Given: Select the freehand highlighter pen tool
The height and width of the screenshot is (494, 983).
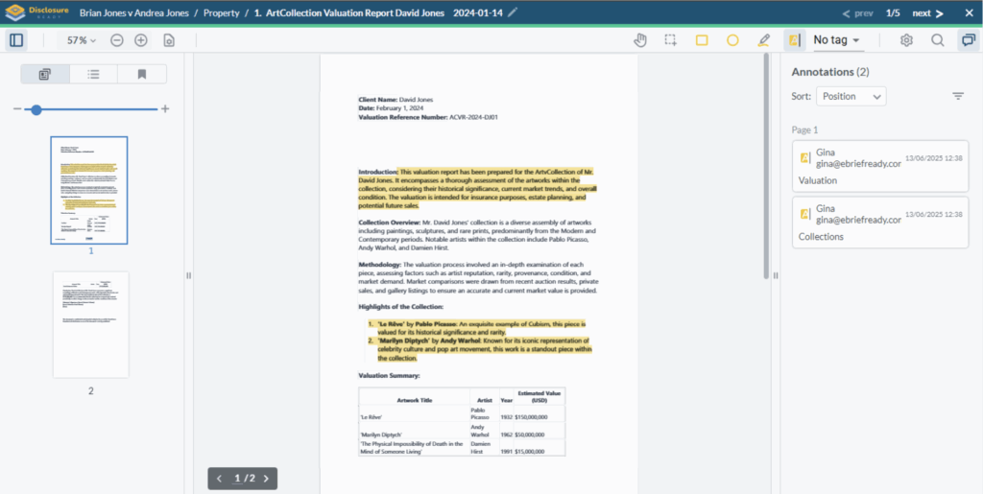Looking at the screenshot, I should (x=763, y=40).
